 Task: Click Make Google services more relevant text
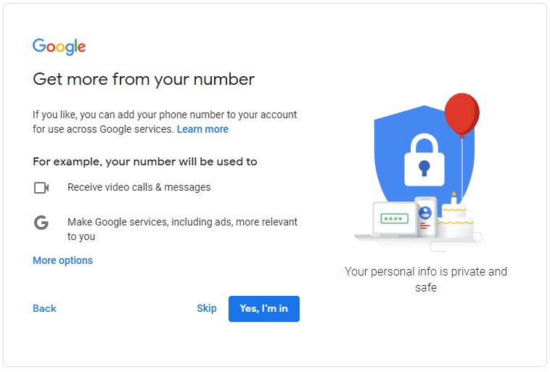click(x=182, y=229)
